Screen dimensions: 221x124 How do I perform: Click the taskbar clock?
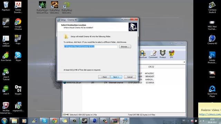(x=212, y=121)
